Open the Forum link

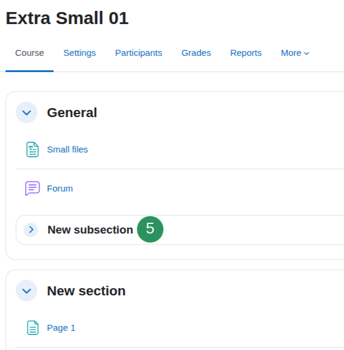pyautogui.click(x=60, y=189)
